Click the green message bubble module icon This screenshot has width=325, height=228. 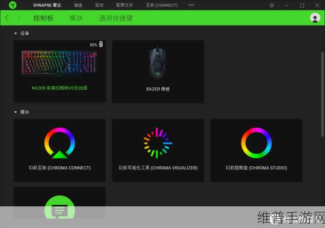point(60,207)
